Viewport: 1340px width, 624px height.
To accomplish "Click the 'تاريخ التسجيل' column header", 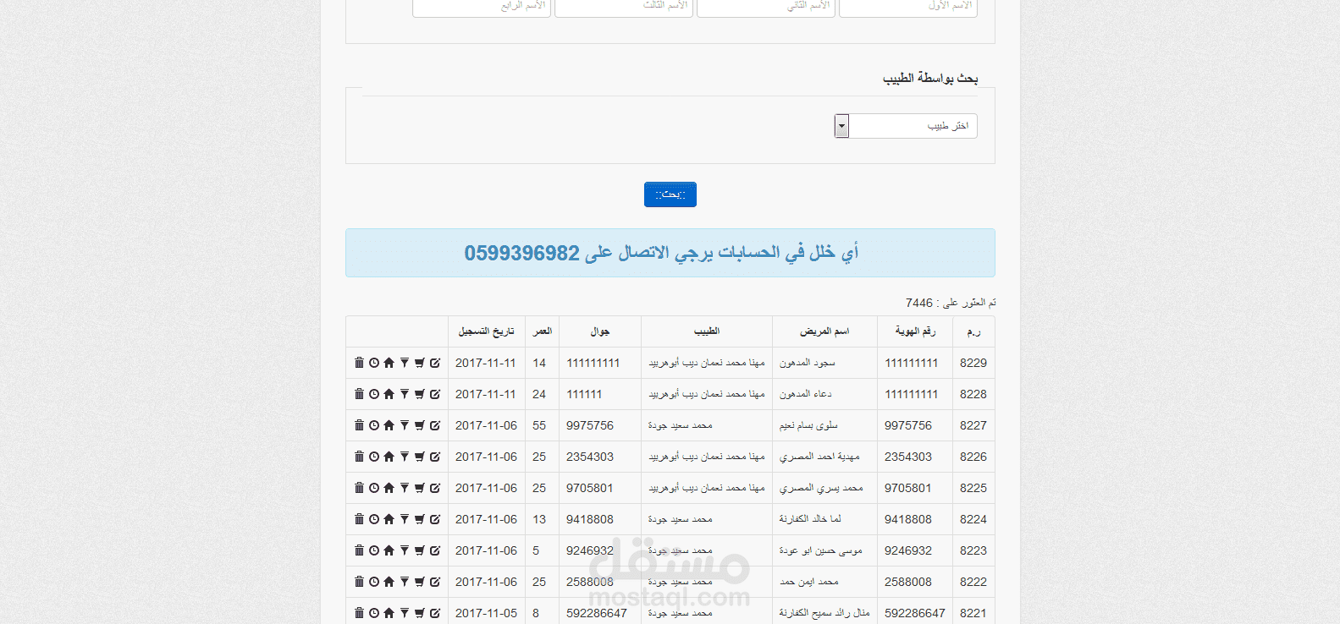I will [x=487, y=331].
